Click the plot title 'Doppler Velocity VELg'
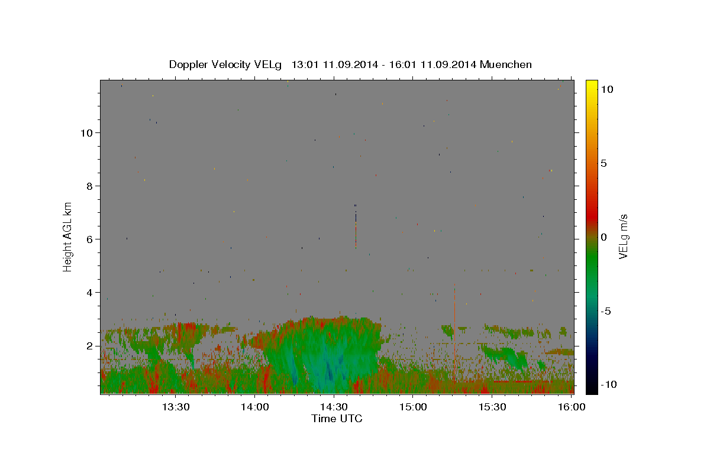Image resolution: width=710 pixels, height=473 pixels. [225, 64]
